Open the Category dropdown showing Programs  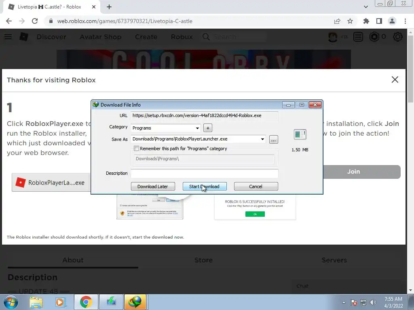pos(166,128)
